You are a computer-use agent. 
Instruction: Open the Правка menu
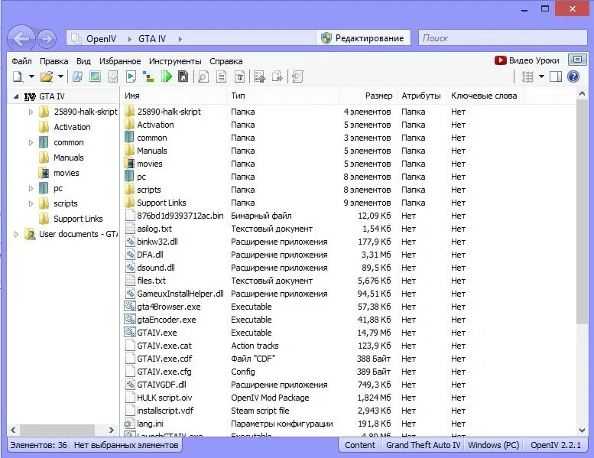[x=54, y=61]
